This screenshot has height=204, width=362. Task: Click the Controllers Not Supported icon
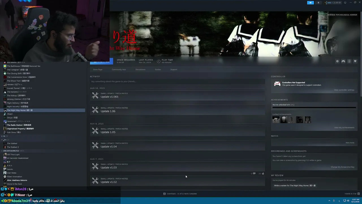click(277, 84)
